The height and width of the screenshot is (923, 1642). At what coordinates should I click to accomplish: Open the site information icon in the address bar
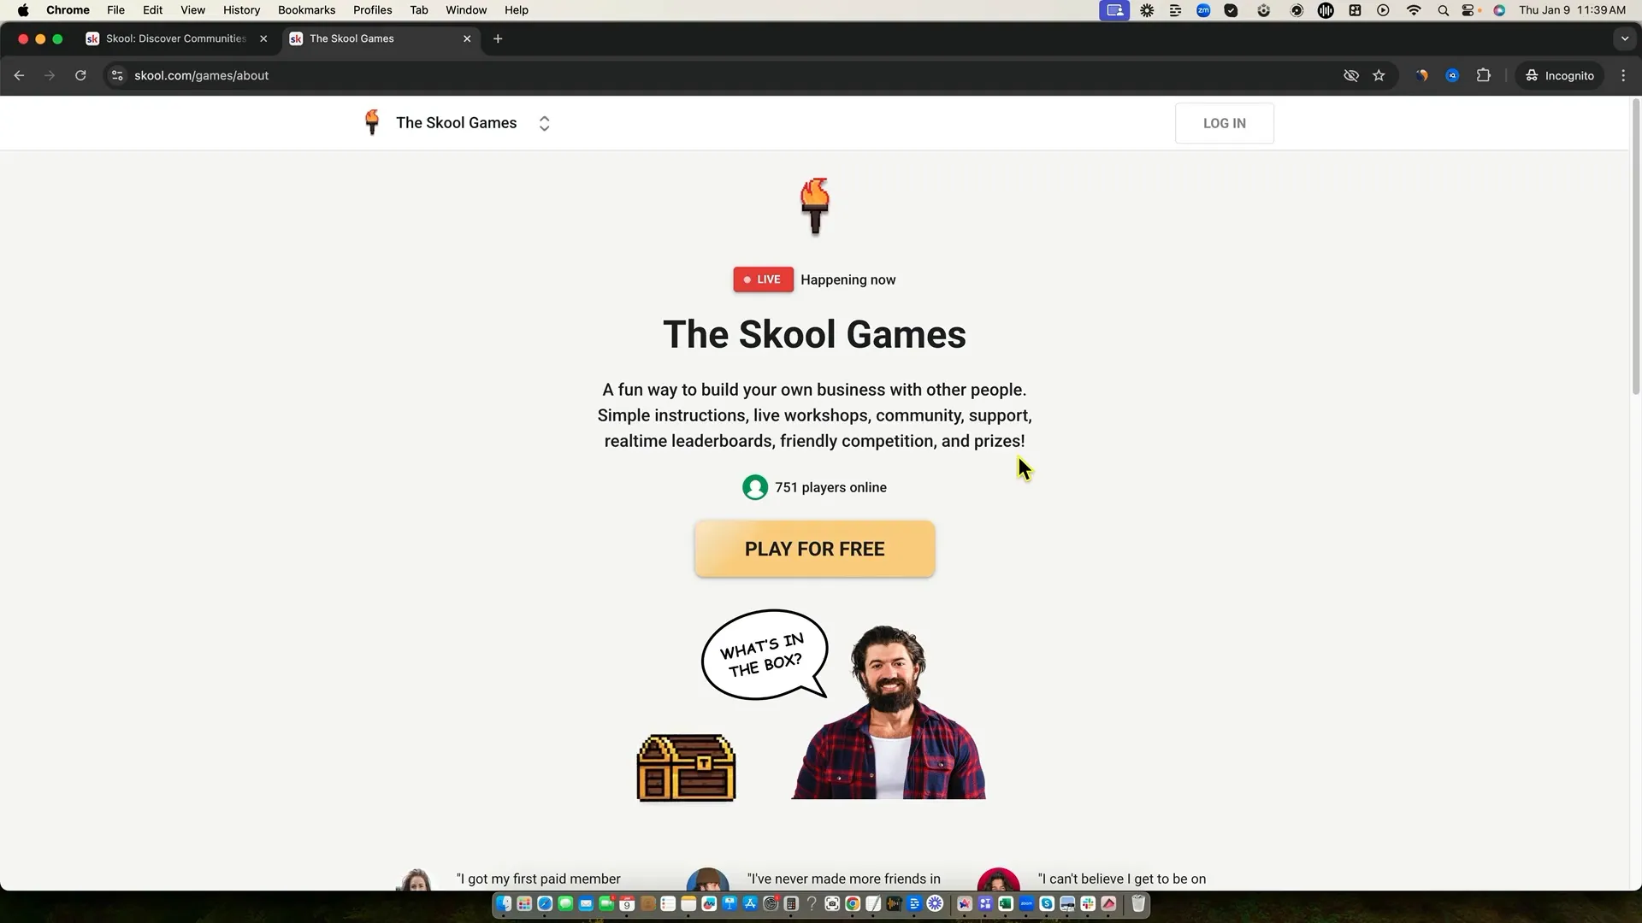[x=118, y=75]
